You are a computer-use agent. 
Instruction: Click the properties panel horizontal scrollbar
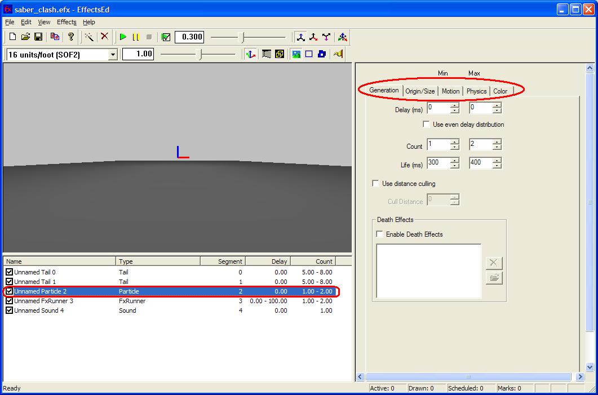468,377
